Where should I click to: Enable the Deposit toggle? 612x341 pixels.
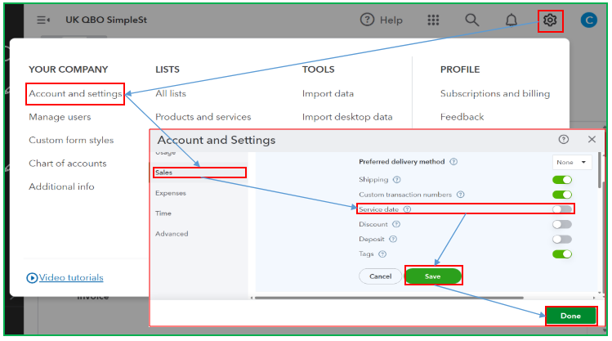[562, 239]
